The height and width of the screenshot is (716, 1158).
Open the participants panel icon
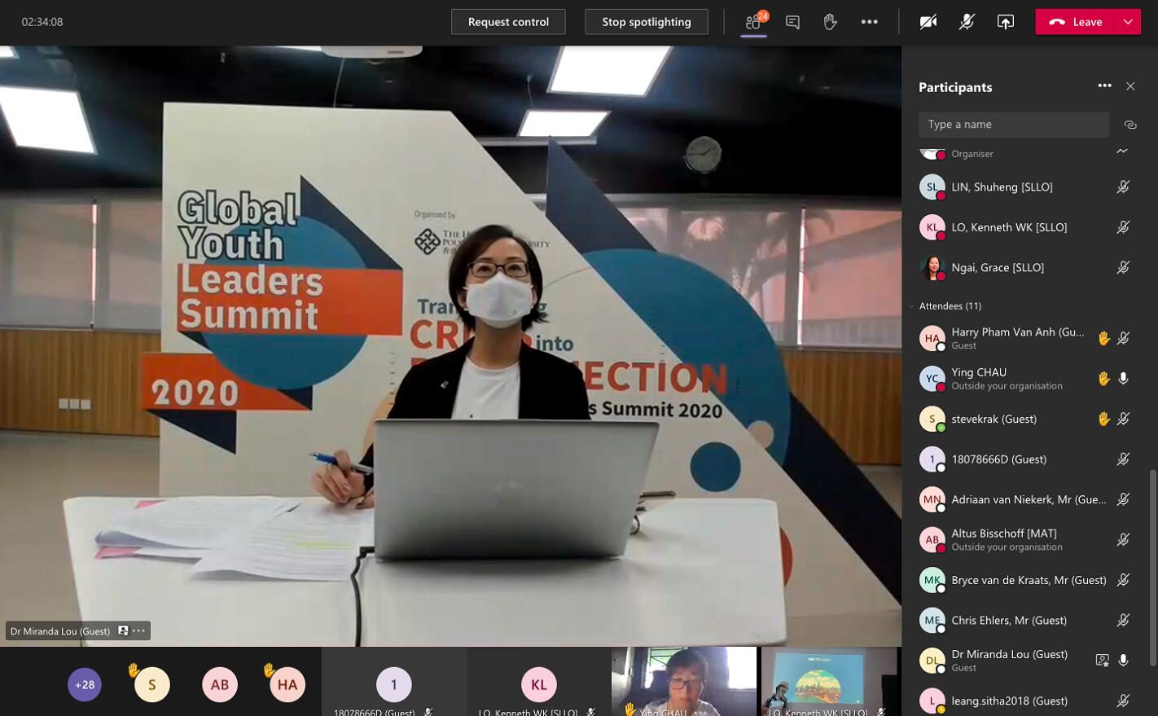coord(753,22)
